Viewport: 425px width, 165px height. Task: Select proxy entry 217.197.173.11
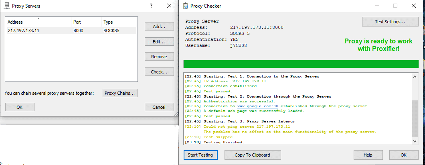pyautogui.click(x=24, y=31)
